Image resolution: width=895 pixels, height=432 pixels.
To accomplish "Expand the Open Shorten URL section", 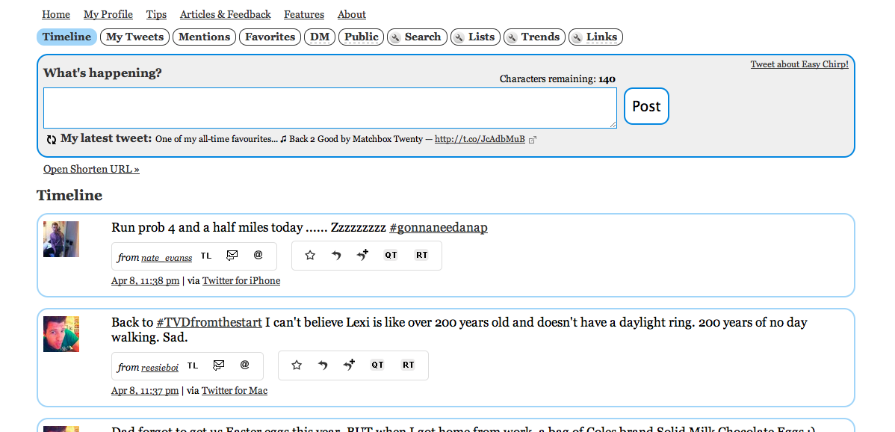I will 91,170.
